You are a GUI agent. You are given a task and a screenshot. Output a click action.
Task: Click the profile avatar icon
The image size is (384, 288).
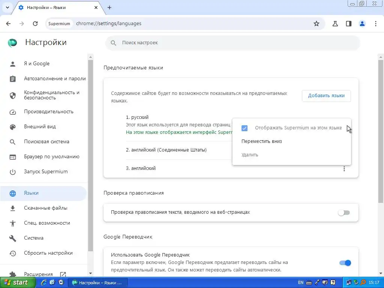[x=362, y=24]
